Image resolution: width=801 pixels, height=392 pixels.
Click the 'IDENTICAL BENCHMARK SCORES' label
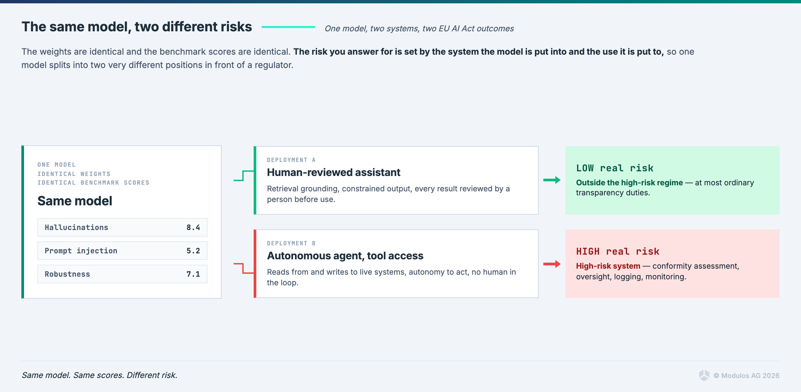click(93, 183)
